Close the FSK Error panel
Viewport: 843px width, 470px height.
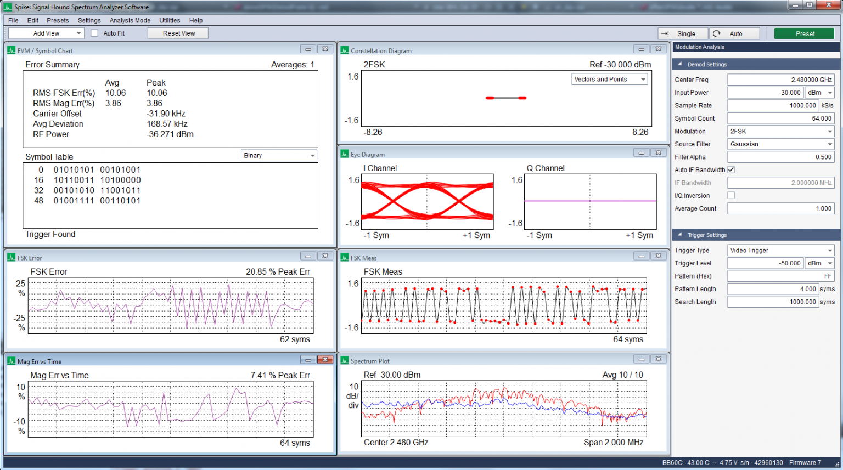325,256
